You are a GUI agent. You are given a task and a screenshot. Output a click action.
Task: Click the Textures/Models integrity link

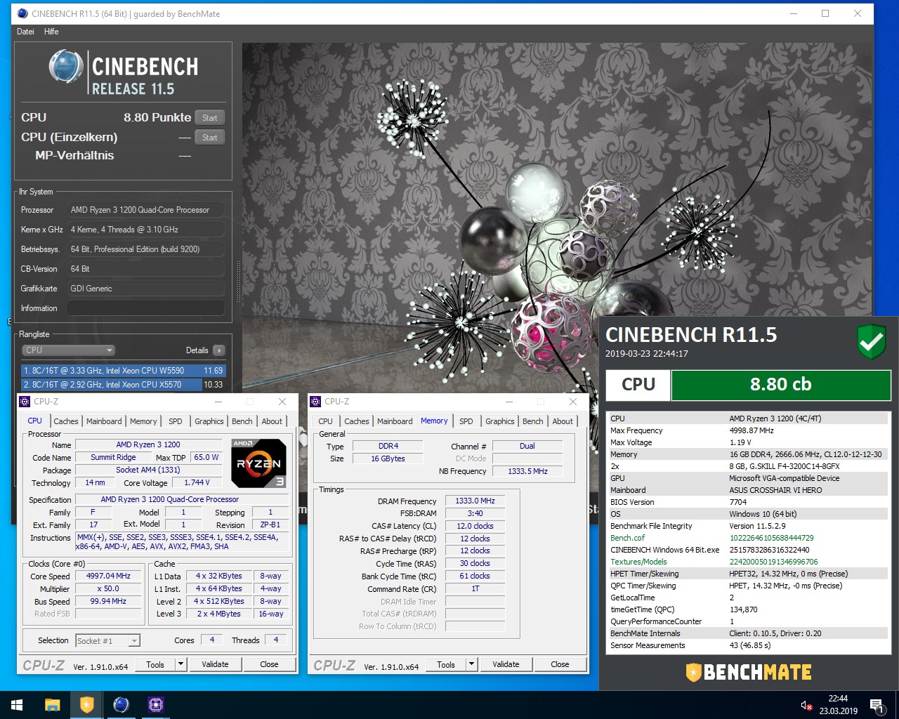638,562
